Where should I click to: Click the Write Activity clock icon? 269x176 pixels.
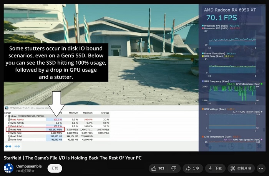[9, 123]
